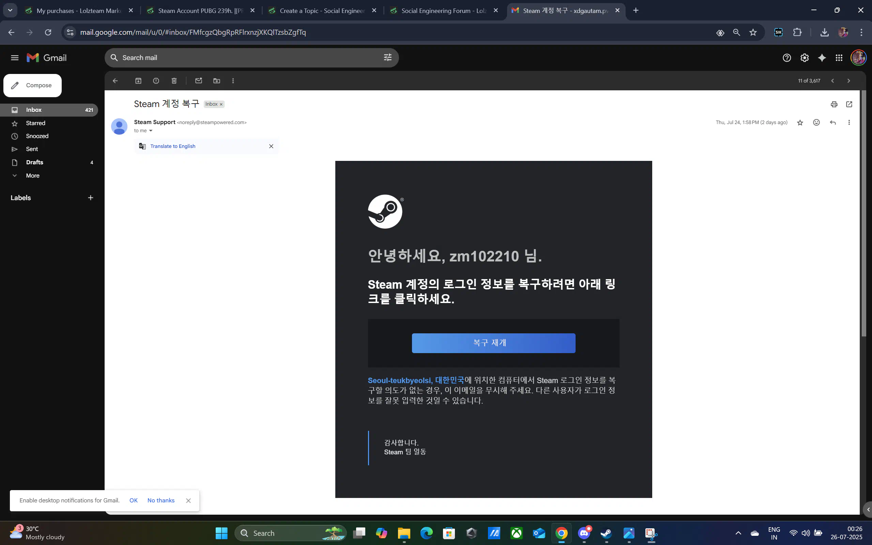Delete this email with trash icon
The height and width of the screenshot is (545, 872).
tap(174, 81)
